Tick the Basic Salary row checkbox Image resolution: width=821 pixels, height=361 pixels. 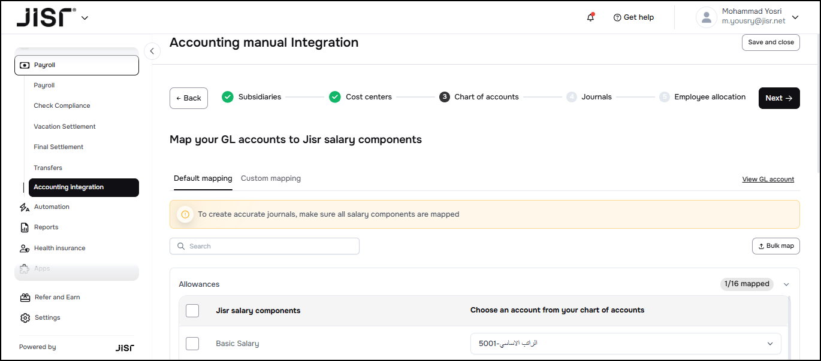coord(192,344)
